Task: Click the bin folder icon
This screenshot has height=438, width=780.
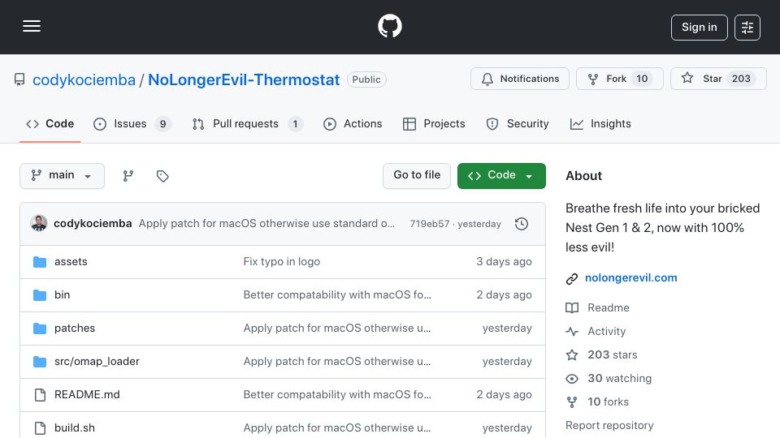Action: pos(40,295)
